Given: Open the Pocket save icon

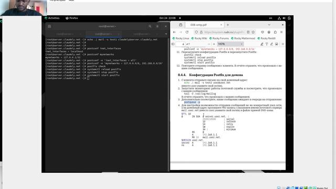Looking at the screenshot, I should point(262,32).
